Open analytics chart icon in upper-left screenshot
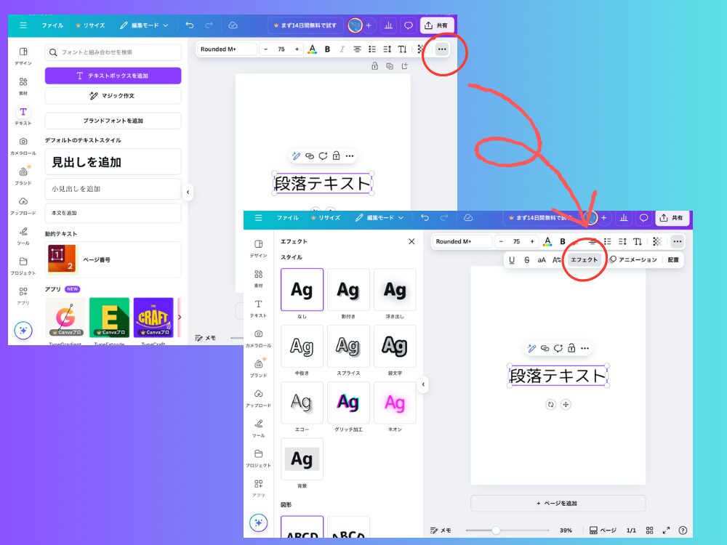 click(x=388, y=25)
